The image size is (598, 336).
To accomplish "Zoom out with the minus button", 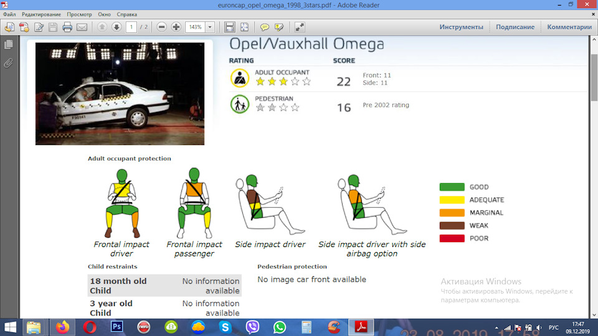I will 162,27.
